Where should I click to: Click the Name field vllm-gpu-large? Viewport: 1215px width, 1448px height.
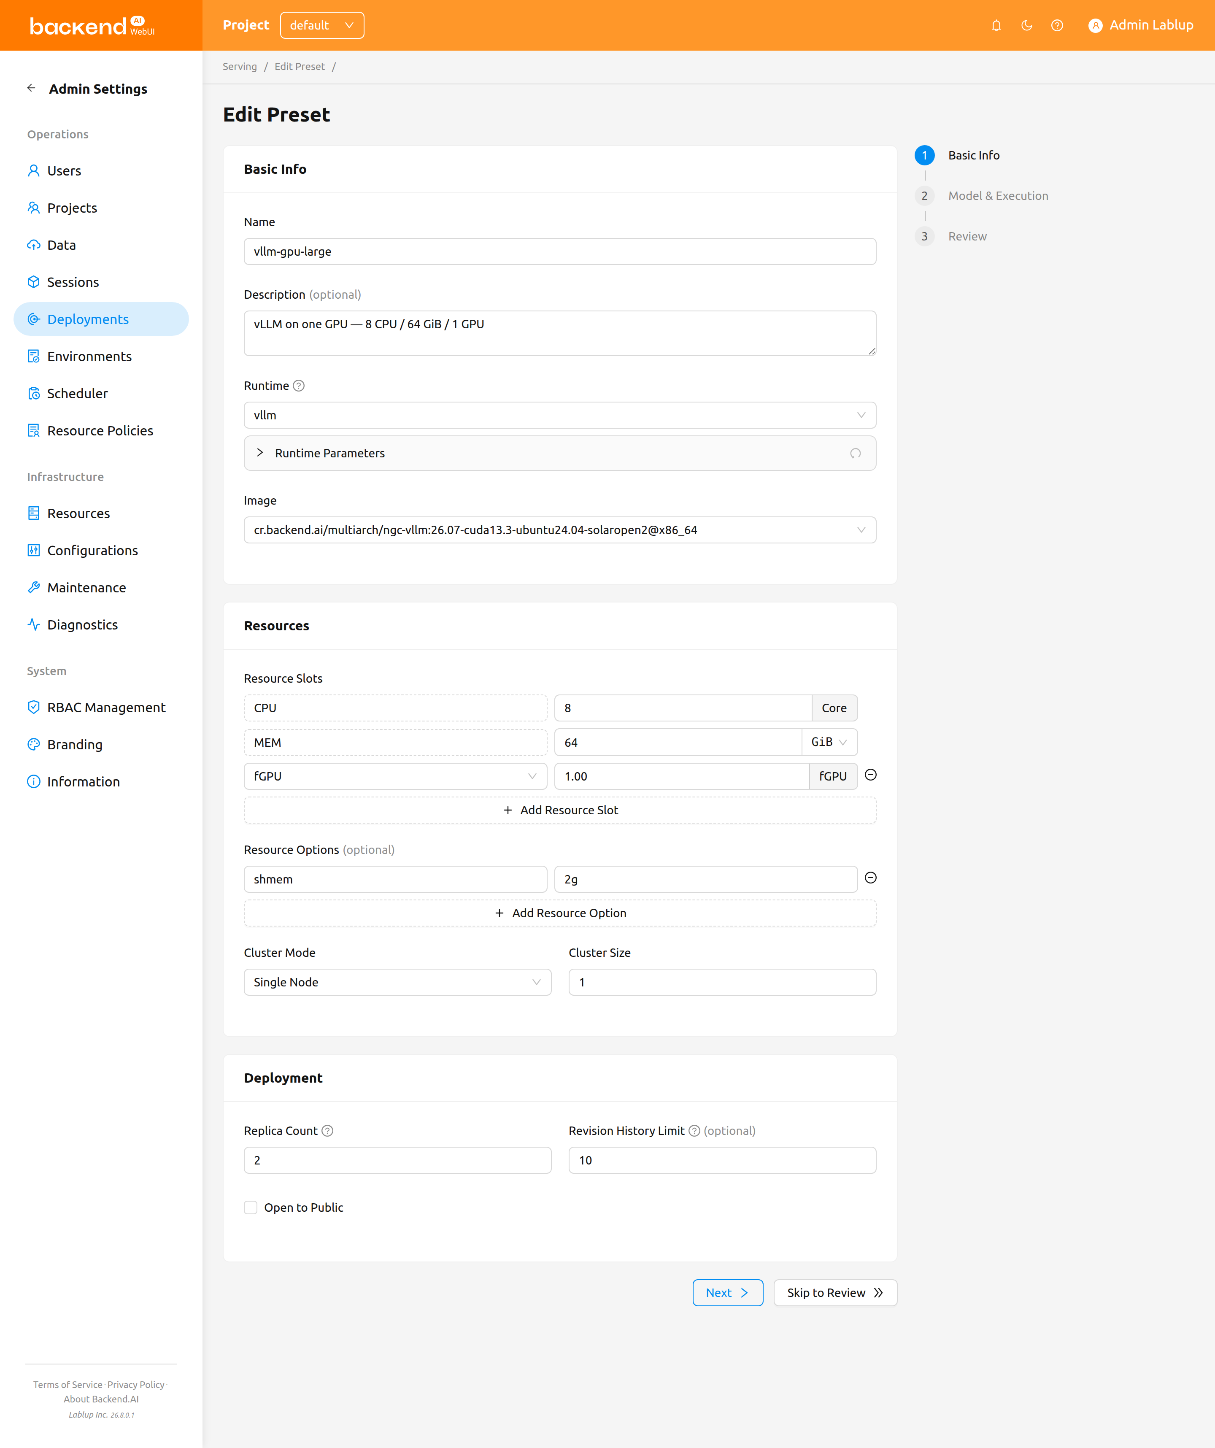click(560, 252)
